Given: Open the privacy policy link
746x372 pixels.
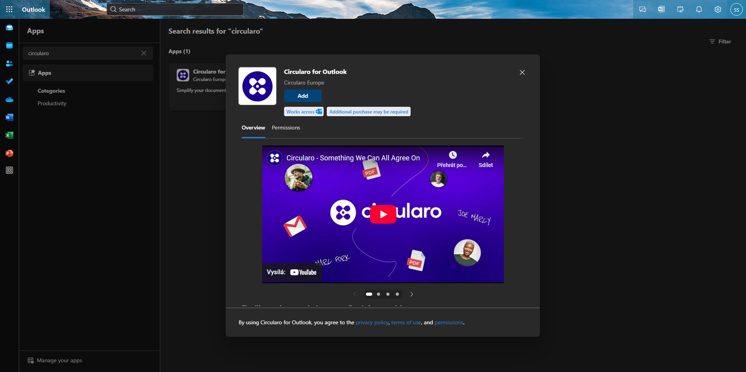Looking at the screenshot, I should (371, 322).
